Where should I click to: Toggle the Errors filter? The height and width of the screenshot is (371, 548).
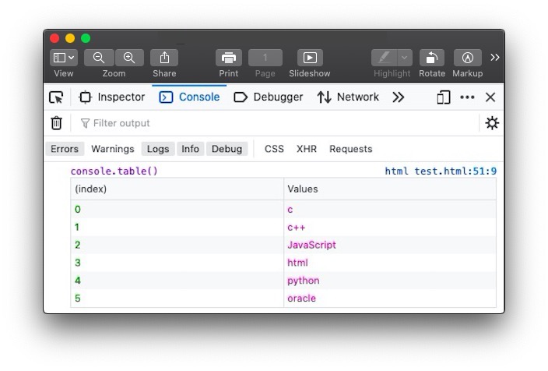[65, 149]
